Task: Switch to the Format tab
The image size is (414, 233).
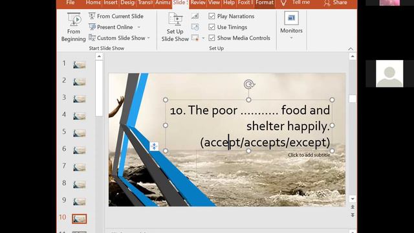Action: coord(265,3)
